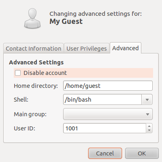Increase User ID with up arrow

[149, 126]
